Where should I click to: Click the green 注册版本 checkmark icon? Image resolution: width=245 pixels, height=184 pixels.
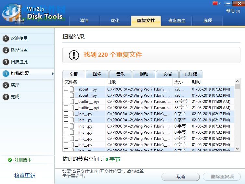pos(10,160)
